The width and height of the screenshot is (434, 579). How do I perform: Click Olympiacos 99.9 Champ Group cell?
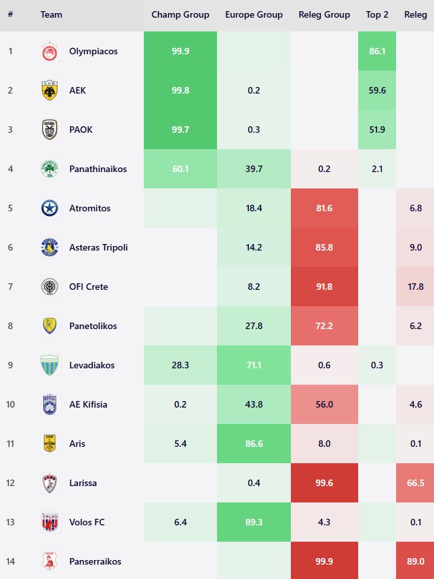coord(180,51)
